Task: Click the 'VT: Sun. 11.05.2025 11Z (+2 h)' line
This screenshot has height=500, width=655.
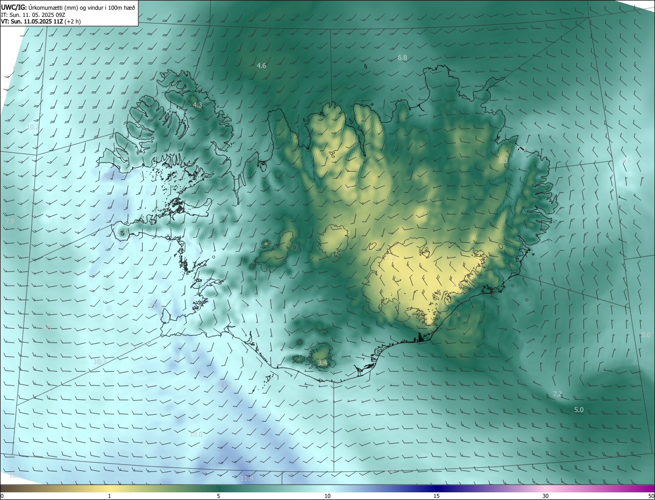Action: (41, 21)
